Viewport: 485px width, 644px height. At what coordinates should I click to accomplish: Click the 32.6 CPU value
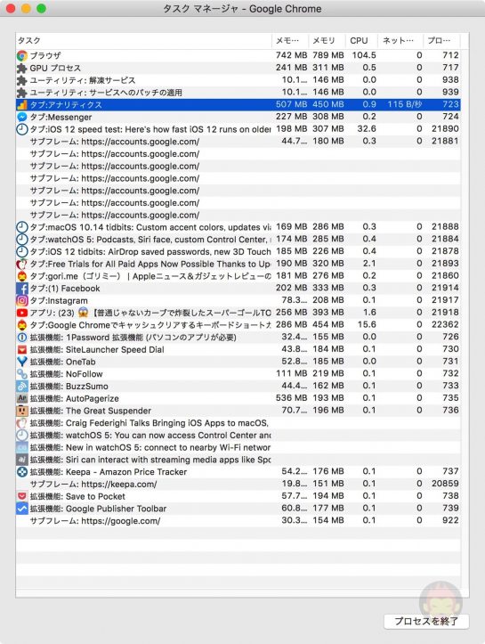(367, 128)
